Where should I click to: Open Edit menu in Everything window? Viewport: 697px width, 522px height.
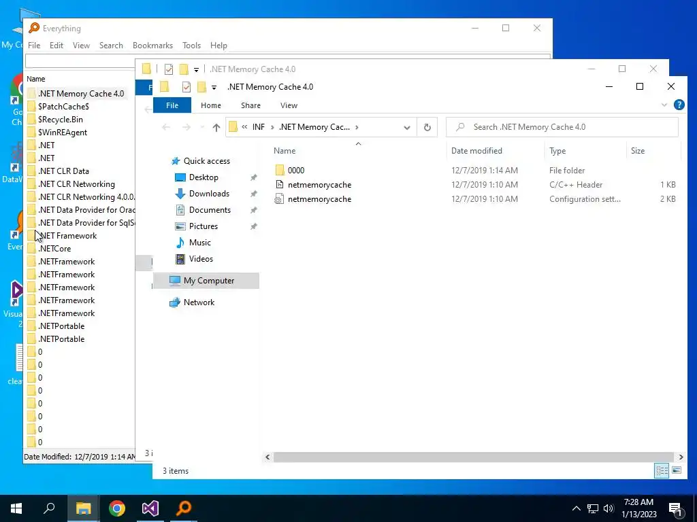point(56,46)
